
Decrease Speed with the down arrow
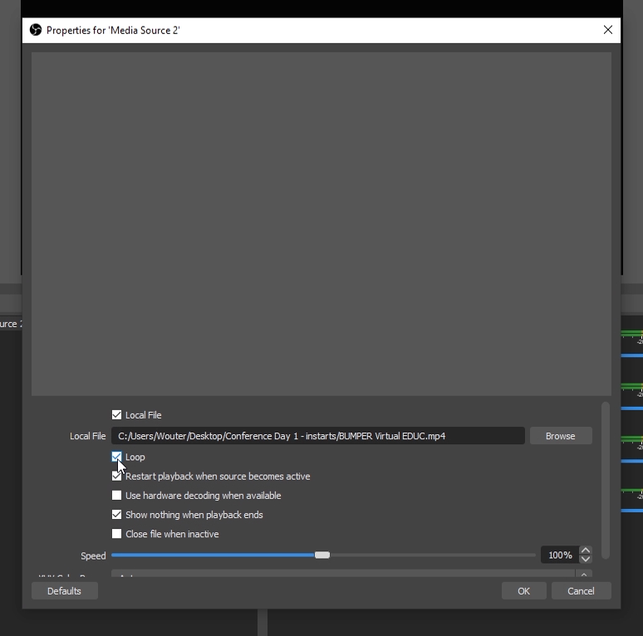[x=586, y=560]
